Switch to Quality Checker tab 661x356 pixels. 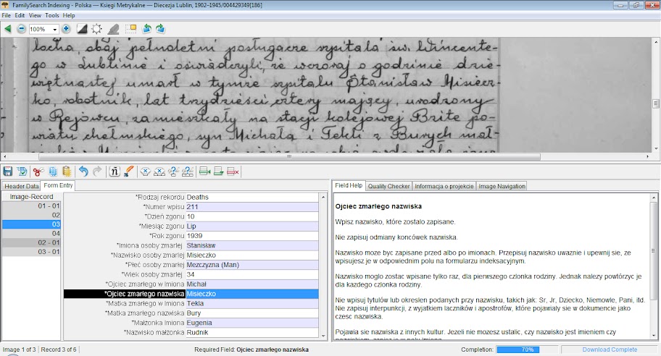[x=388, y=186]
